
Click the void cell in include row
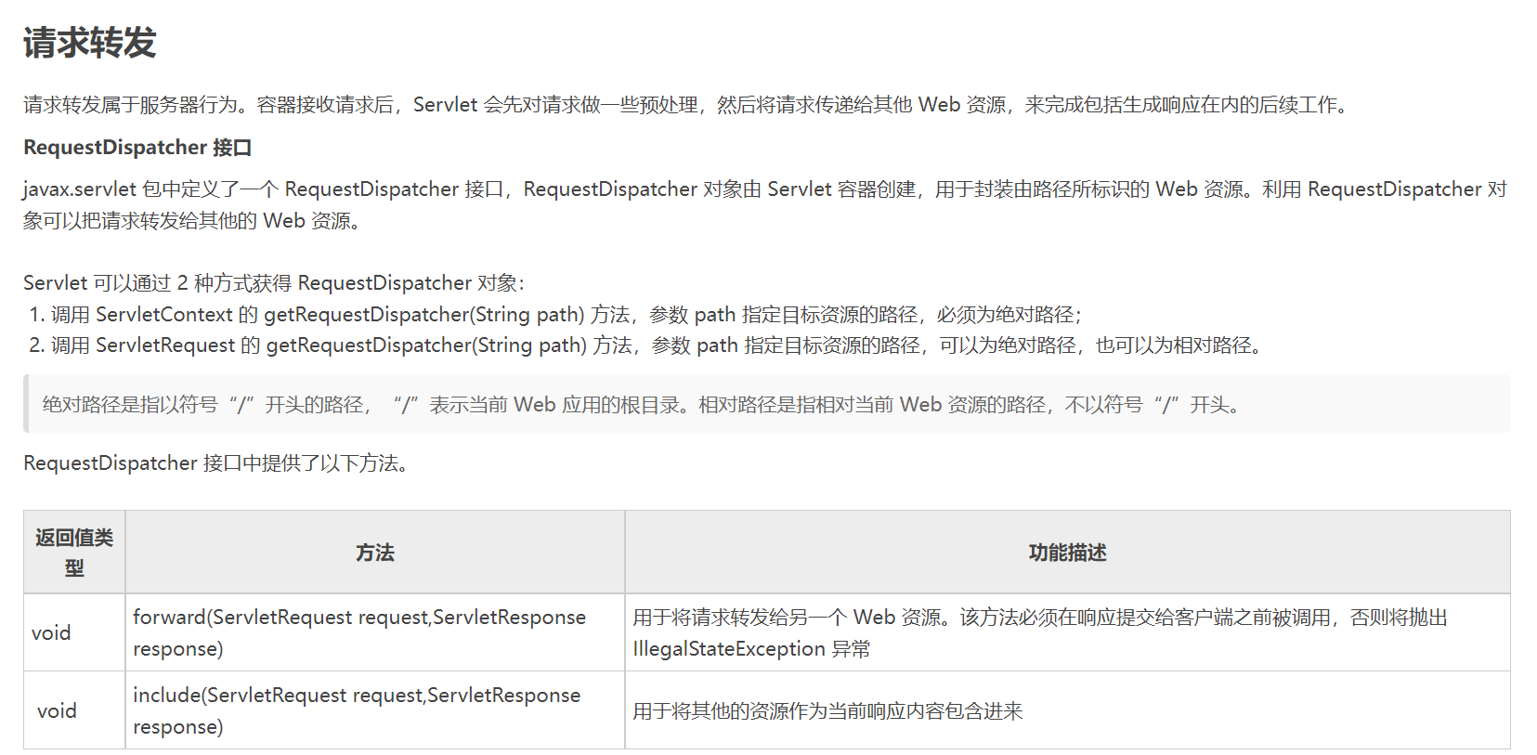point(57,711)
